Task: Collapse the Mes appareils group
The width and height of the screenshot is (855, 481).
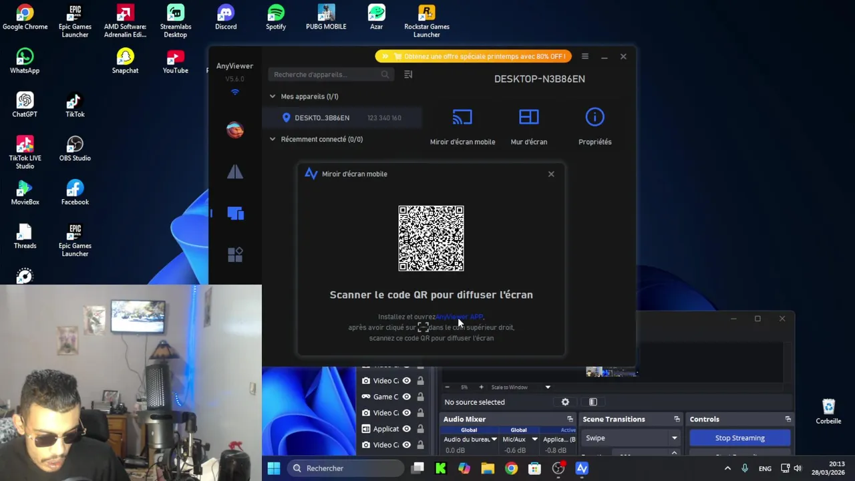Action: 273,96
